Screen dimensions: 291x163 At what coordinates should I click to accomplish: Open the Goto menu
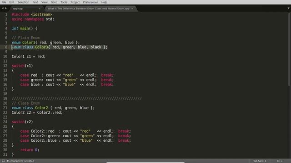(x=54, y=2)
